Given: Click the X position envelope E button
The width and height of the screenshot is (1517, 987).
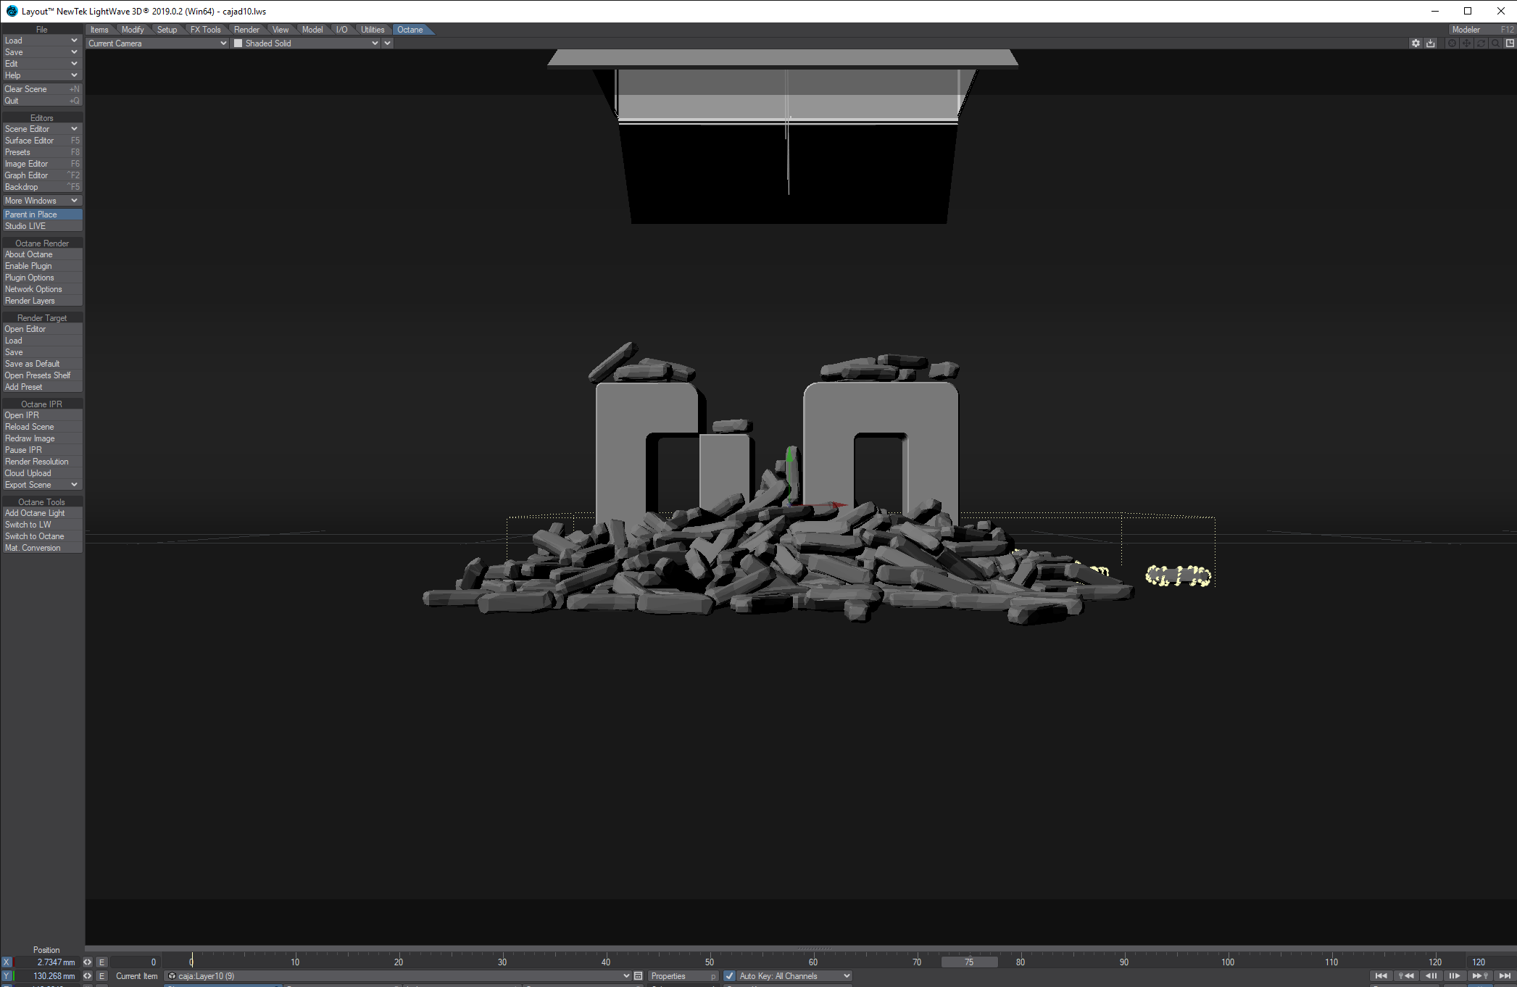Looking at the screenshot, I should 102,962.
